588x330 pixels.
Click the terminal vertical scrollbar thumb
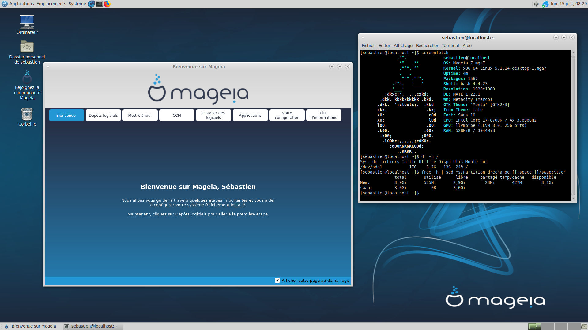pyautogui.click(x=573, y=125)
